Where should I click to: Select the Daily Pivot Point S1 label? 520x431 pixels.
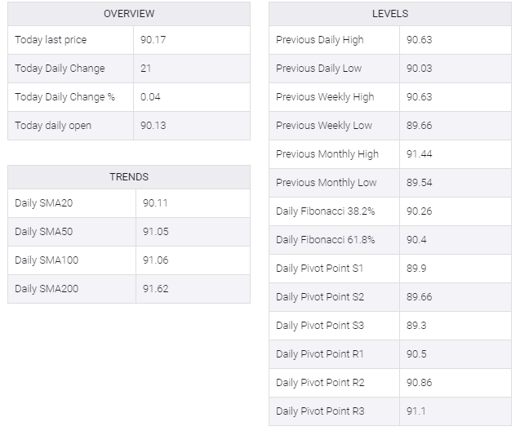tap(320, 269)
